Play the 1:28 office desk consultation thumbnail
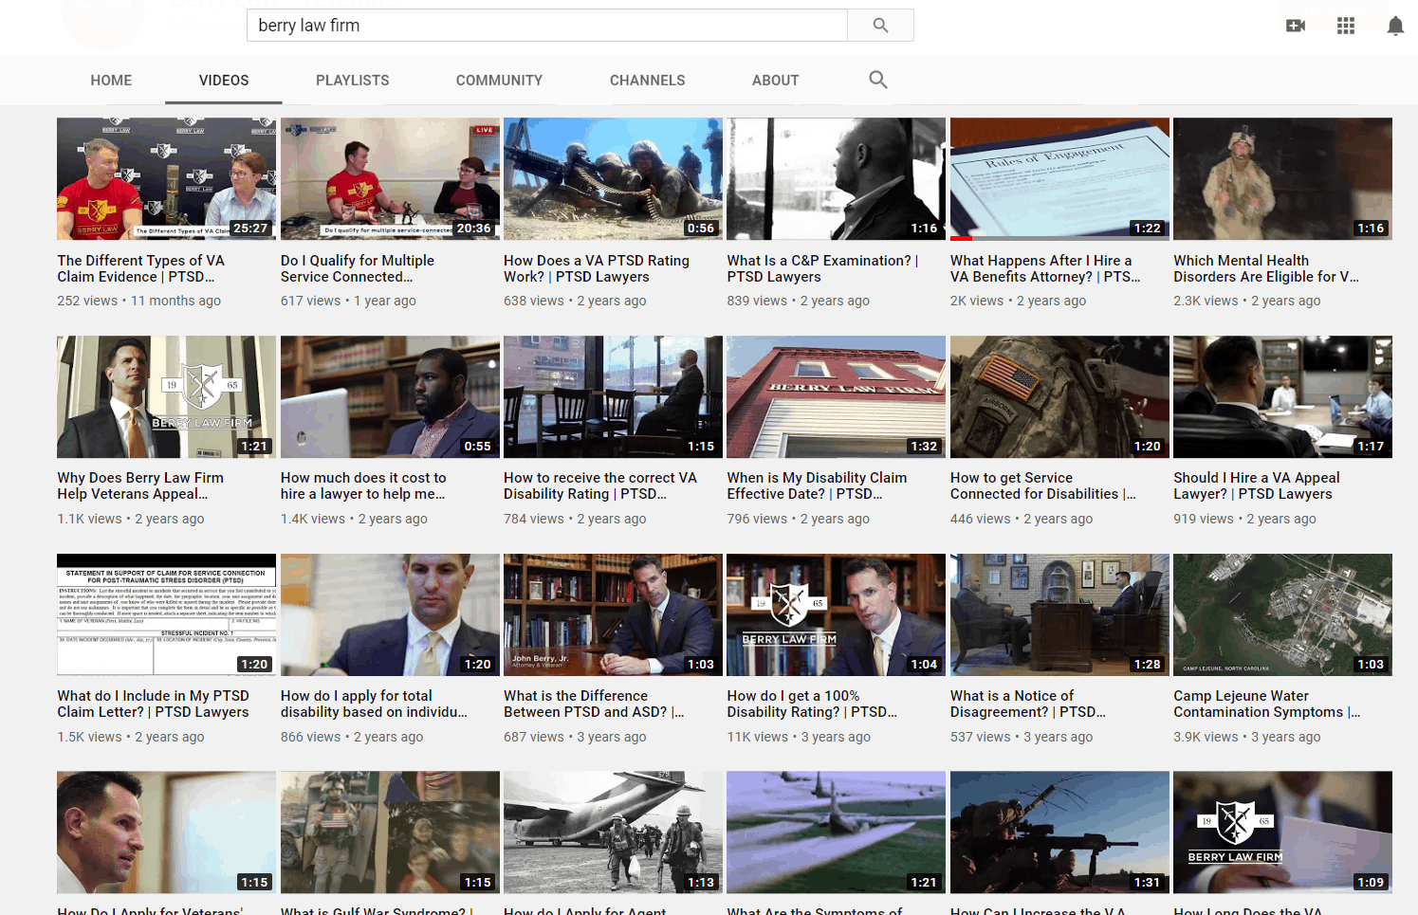This screenshot has width=1418, height=915. pyautogui.click(x=1059, y=614)
